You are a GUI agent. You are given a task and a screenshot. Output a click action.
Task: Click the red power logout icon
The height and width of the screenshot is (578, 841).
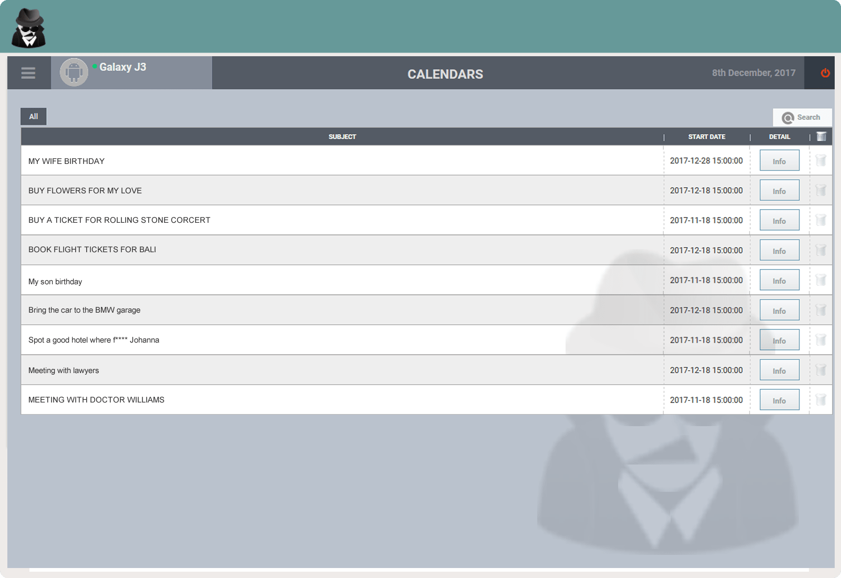pos(825,73)
